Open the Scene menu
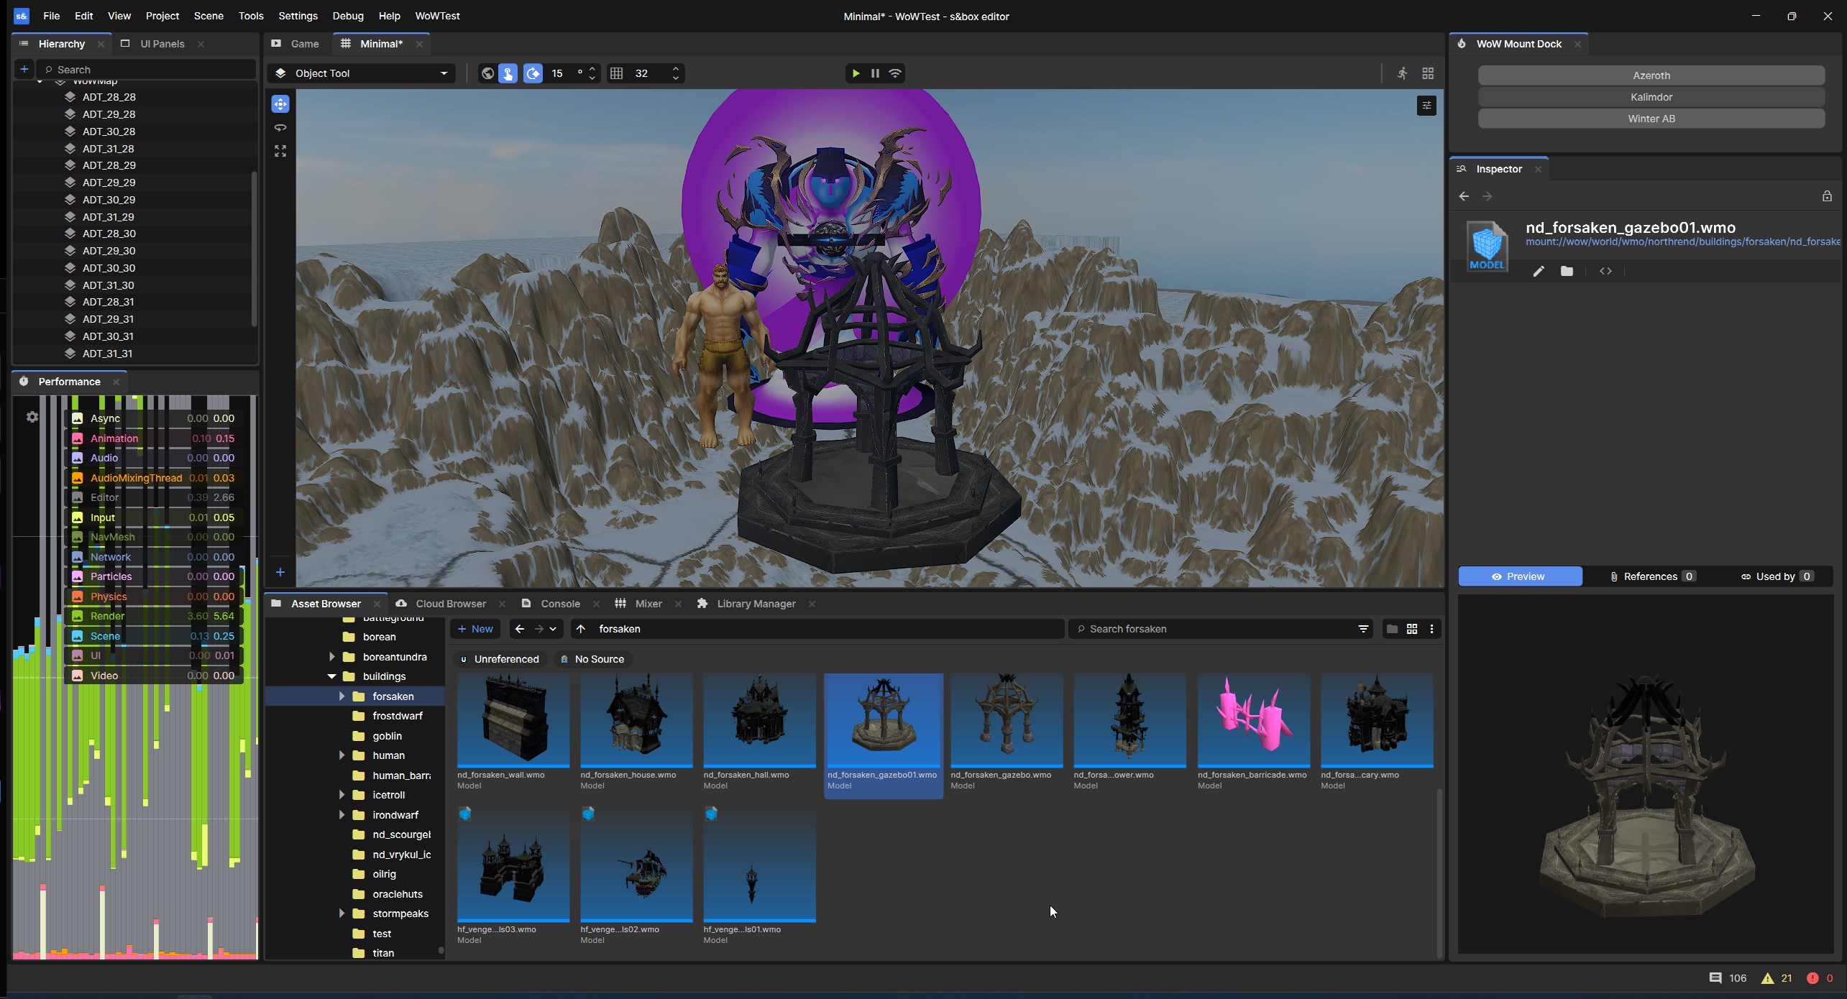The width and height of the screenshot is (1847, 999). point(208,16)
